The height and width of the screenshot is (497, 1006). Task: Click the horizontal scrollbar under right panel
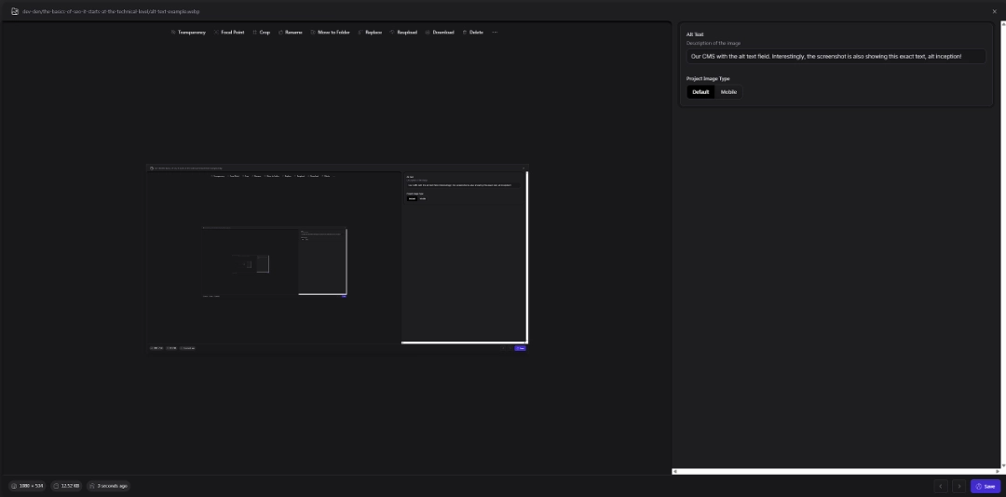click(836, 471)
